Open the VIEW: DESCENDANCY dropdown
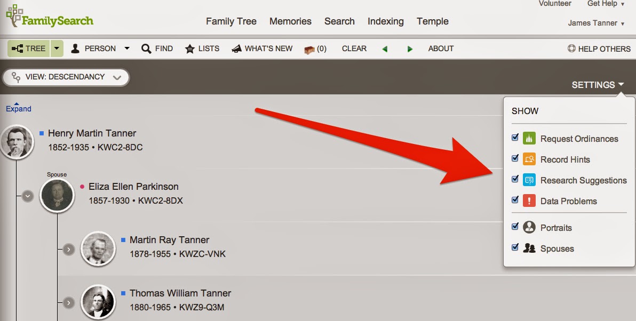Image resolution: width=636 pixels, height=321 pixels. [66, 77]
